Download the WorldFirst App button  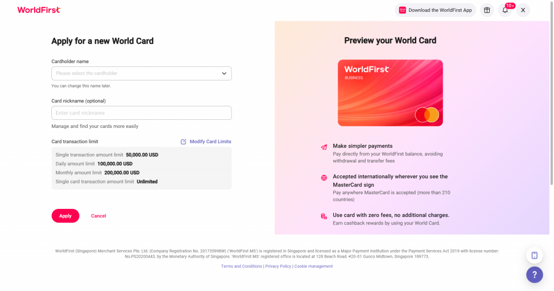tap(436, 10)
